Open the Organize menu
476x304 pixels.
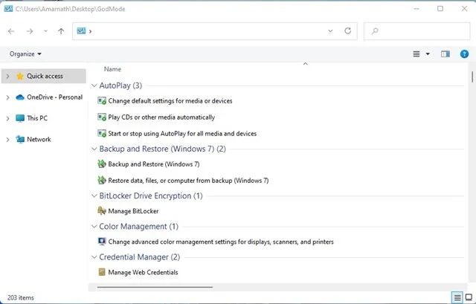tap(25, 54)
